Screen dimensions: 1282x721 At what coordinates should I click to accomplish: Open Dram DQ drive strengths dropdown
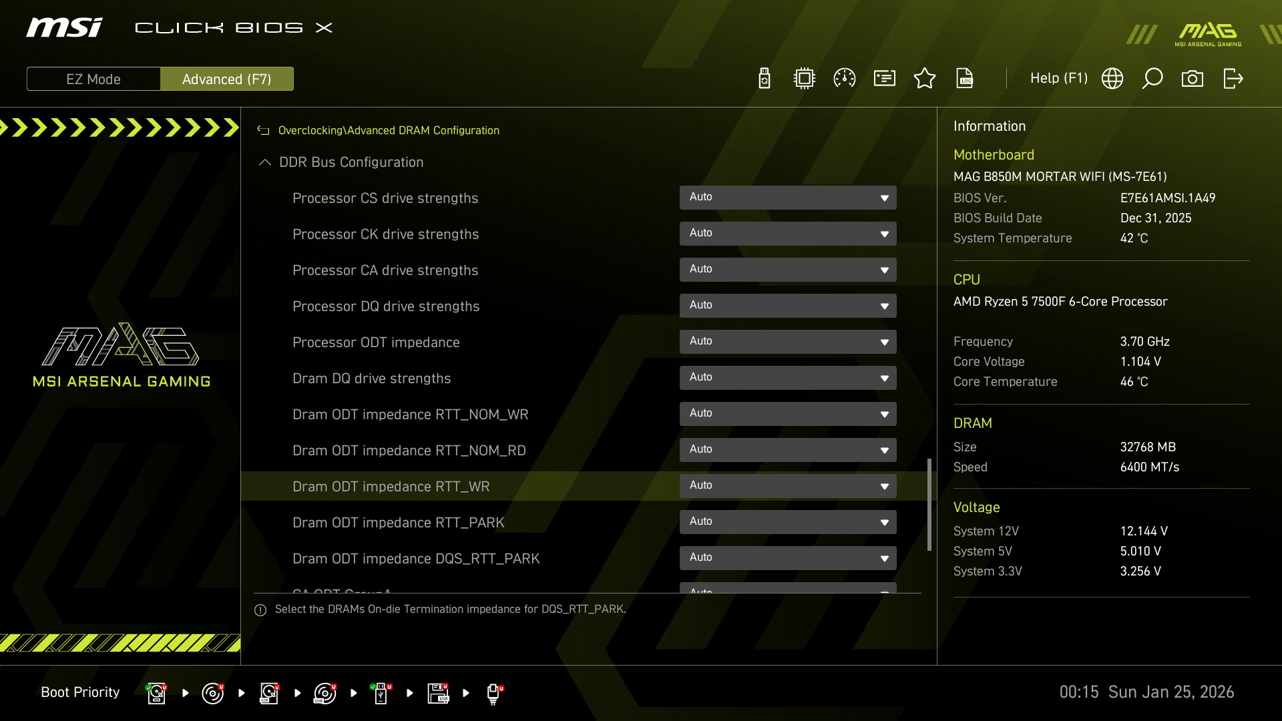point(788,378)
